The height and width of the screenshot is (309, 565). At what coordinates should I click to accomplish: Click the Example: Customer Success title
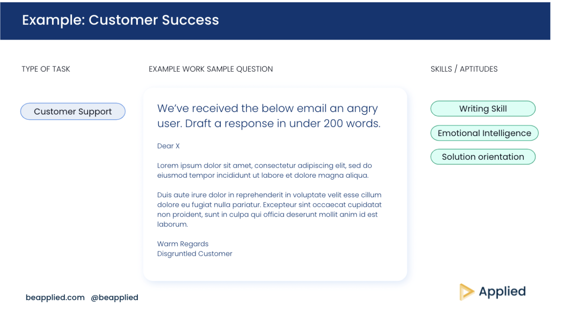(120, 20)
